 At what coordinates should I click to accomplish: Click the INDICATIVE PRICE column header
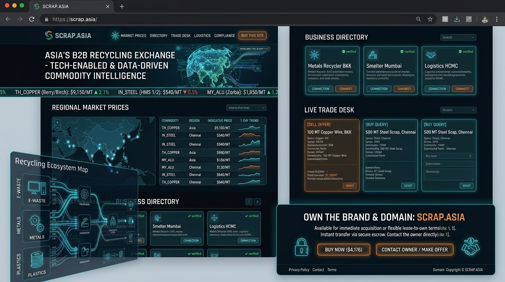click(x=220, y=120)
